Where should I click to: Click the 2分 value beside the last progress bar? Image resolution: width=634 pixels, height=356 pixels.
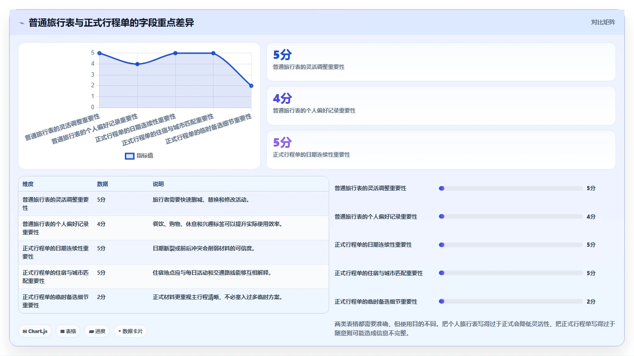pyautogui.click(x=591, y=302)
